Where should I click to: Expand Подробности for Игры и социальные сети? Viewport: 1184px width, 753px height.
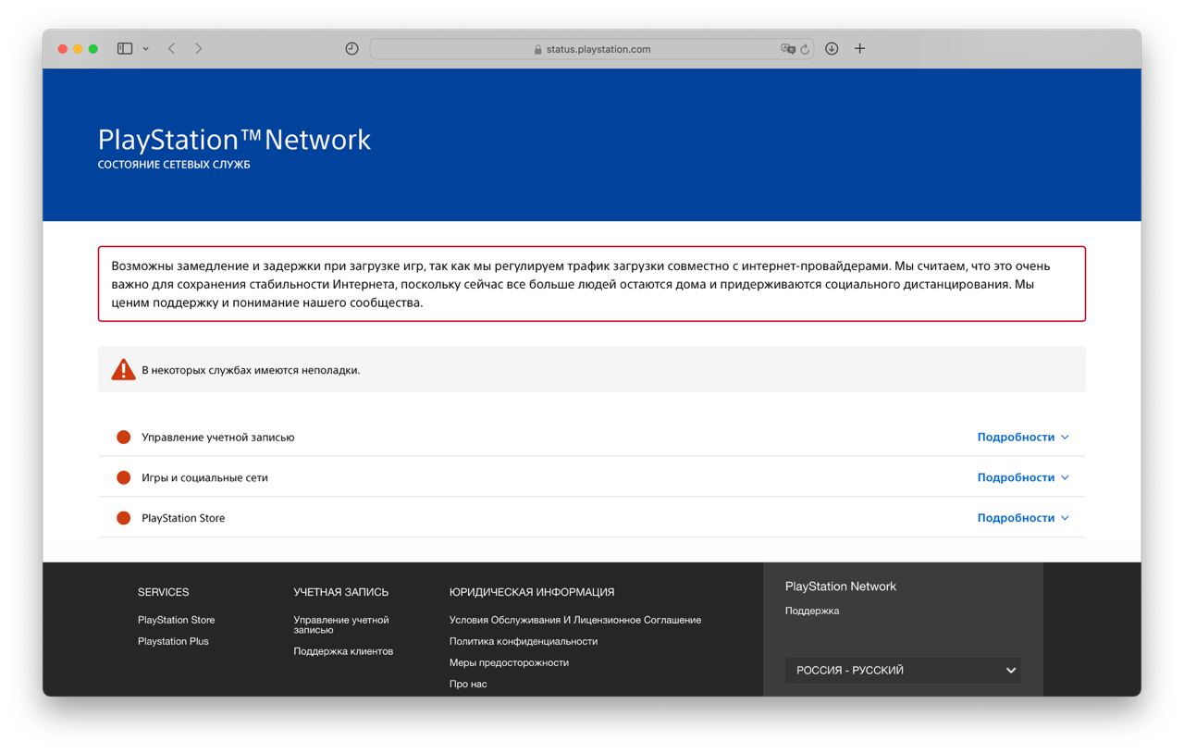(1023, 477)
